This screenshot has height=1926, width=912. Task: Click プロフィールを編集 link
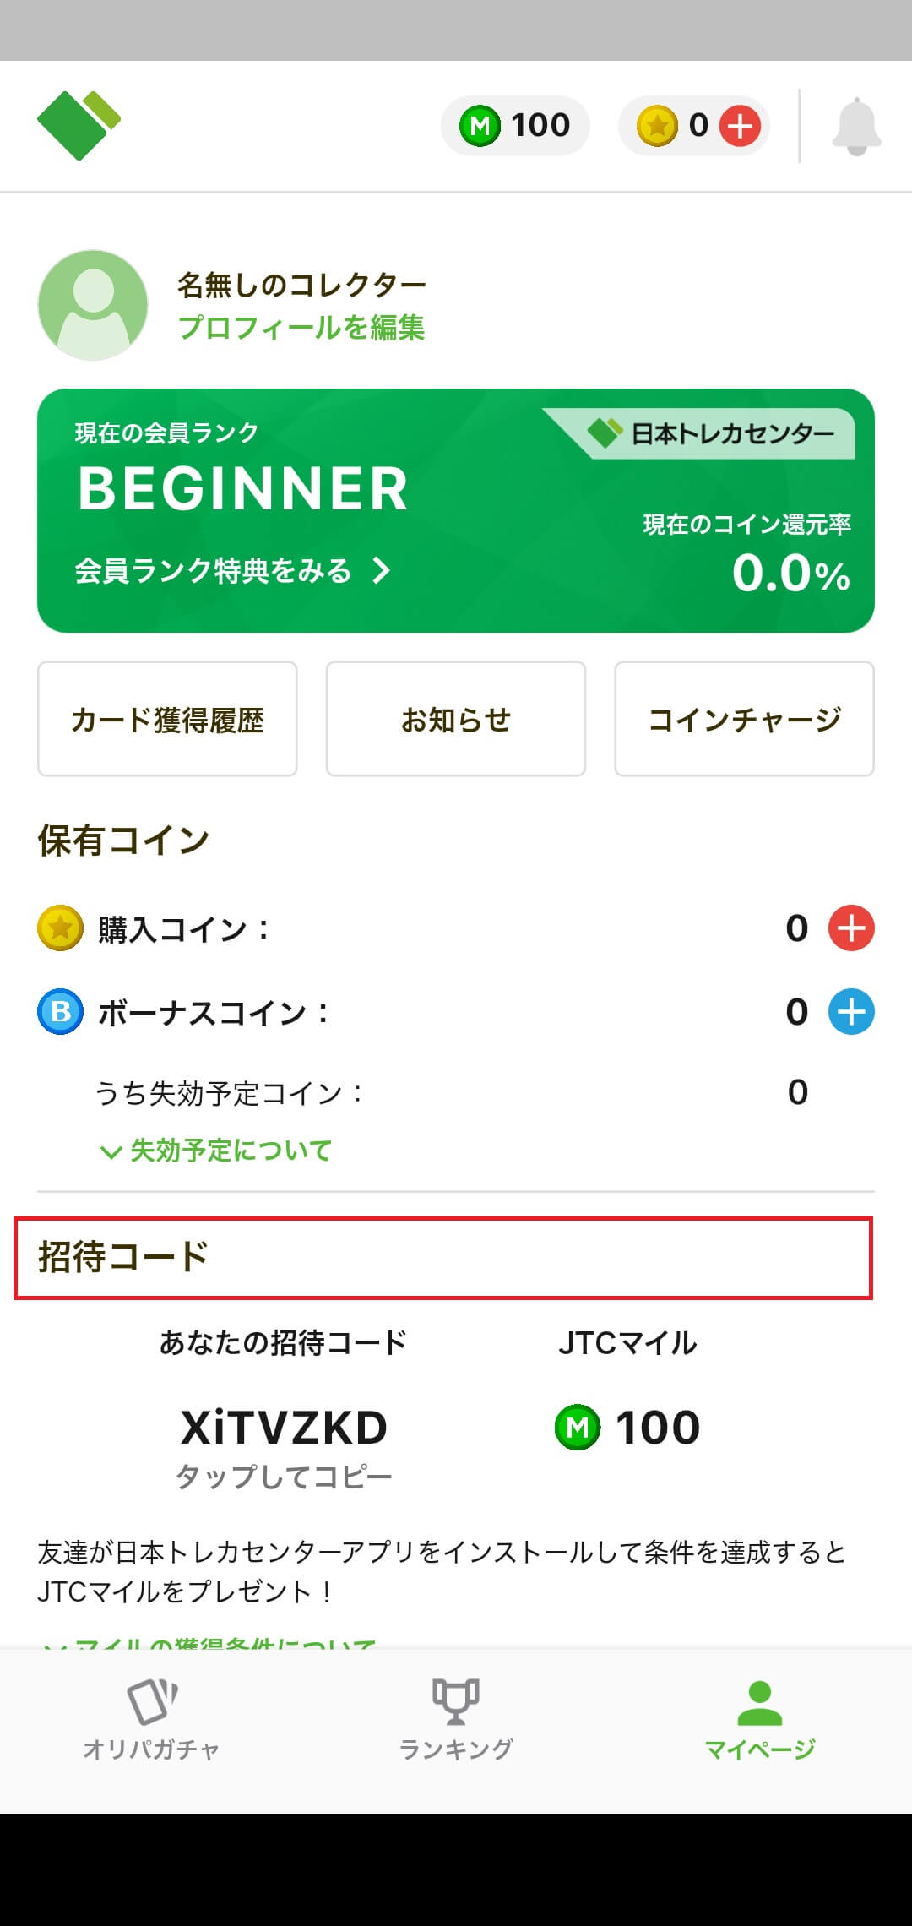(301, 328)
